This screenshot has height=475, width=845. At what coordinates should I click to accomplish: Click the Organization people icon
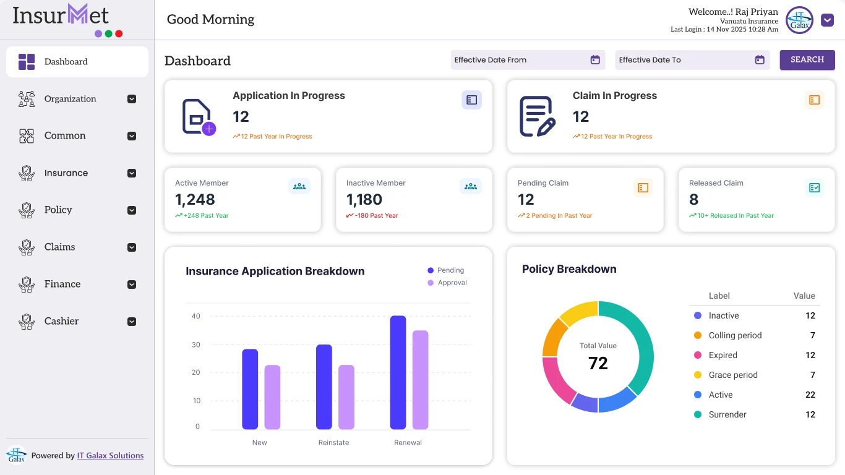pos(27,99)
